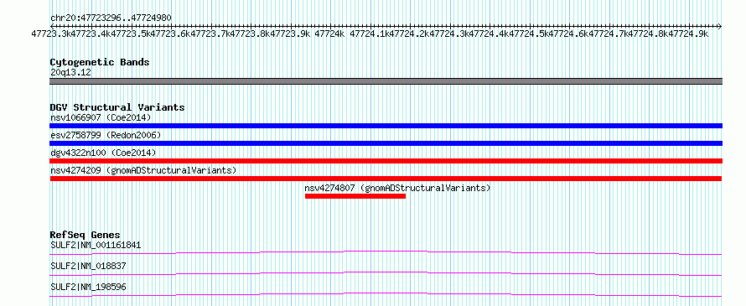Click the 47724k ruler tick label
This screenshot has height=306, width=746.
click(329, 34)
